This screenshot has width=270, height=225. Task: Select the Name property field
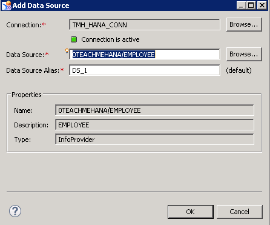154,110
